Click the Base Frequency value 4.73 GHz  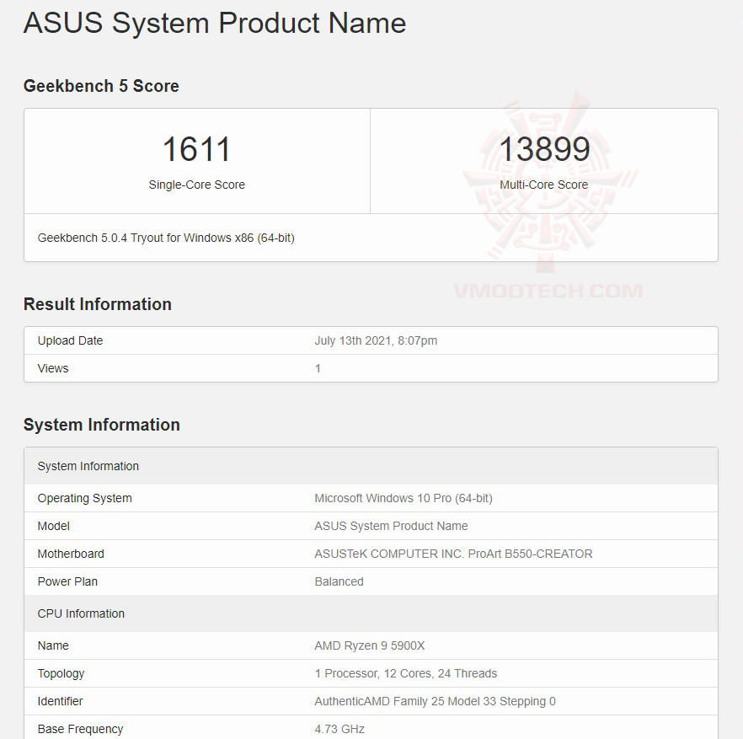[x=340, y=729]
